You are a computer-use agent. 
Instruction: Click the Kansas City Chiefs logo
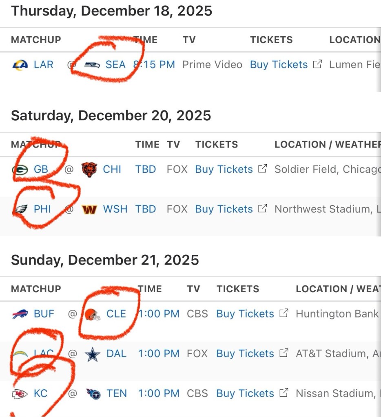[20, 394]
